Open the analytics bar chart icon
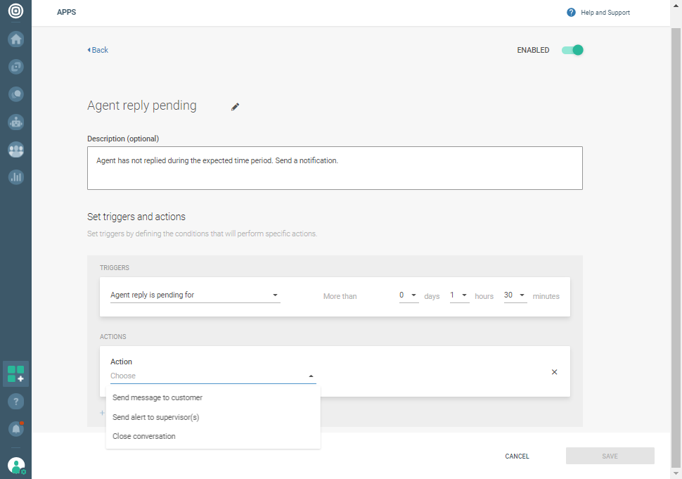682x479 pixels. 15,177
